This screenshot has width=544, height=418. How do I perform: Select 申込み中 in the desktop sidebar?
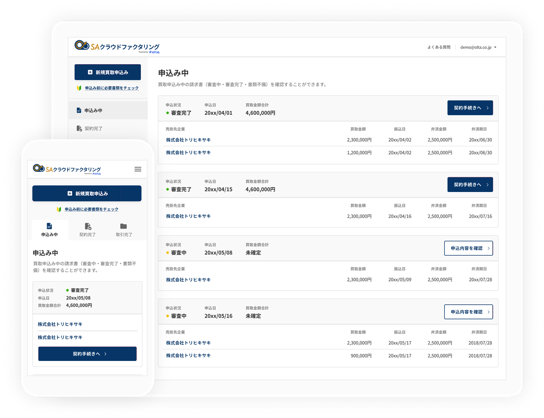coord(93,110)
